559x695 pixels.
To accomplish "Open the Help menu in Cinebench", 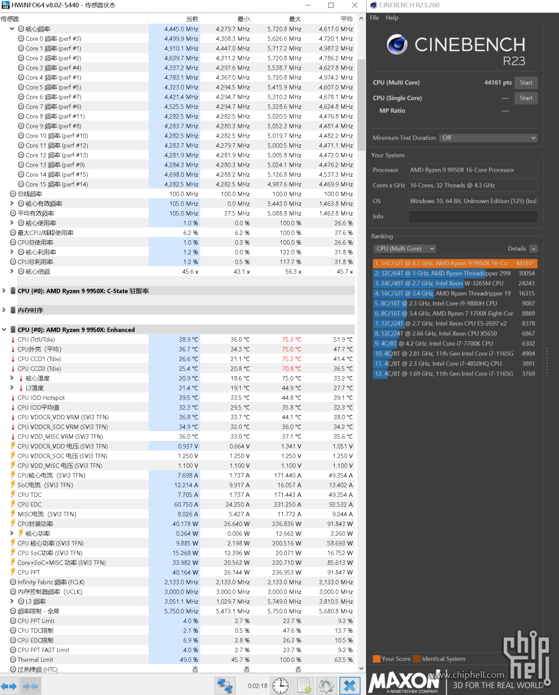I will tap(392, 18).
